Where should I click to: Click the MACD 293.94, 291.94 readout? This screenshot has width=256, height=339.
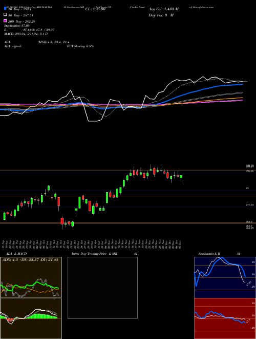pos(26,34)
